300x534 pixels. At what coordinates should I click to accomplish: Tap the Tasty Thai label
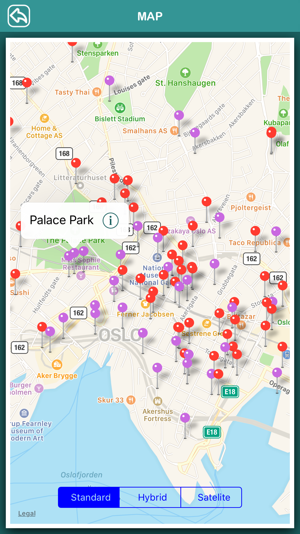[72, 92]
